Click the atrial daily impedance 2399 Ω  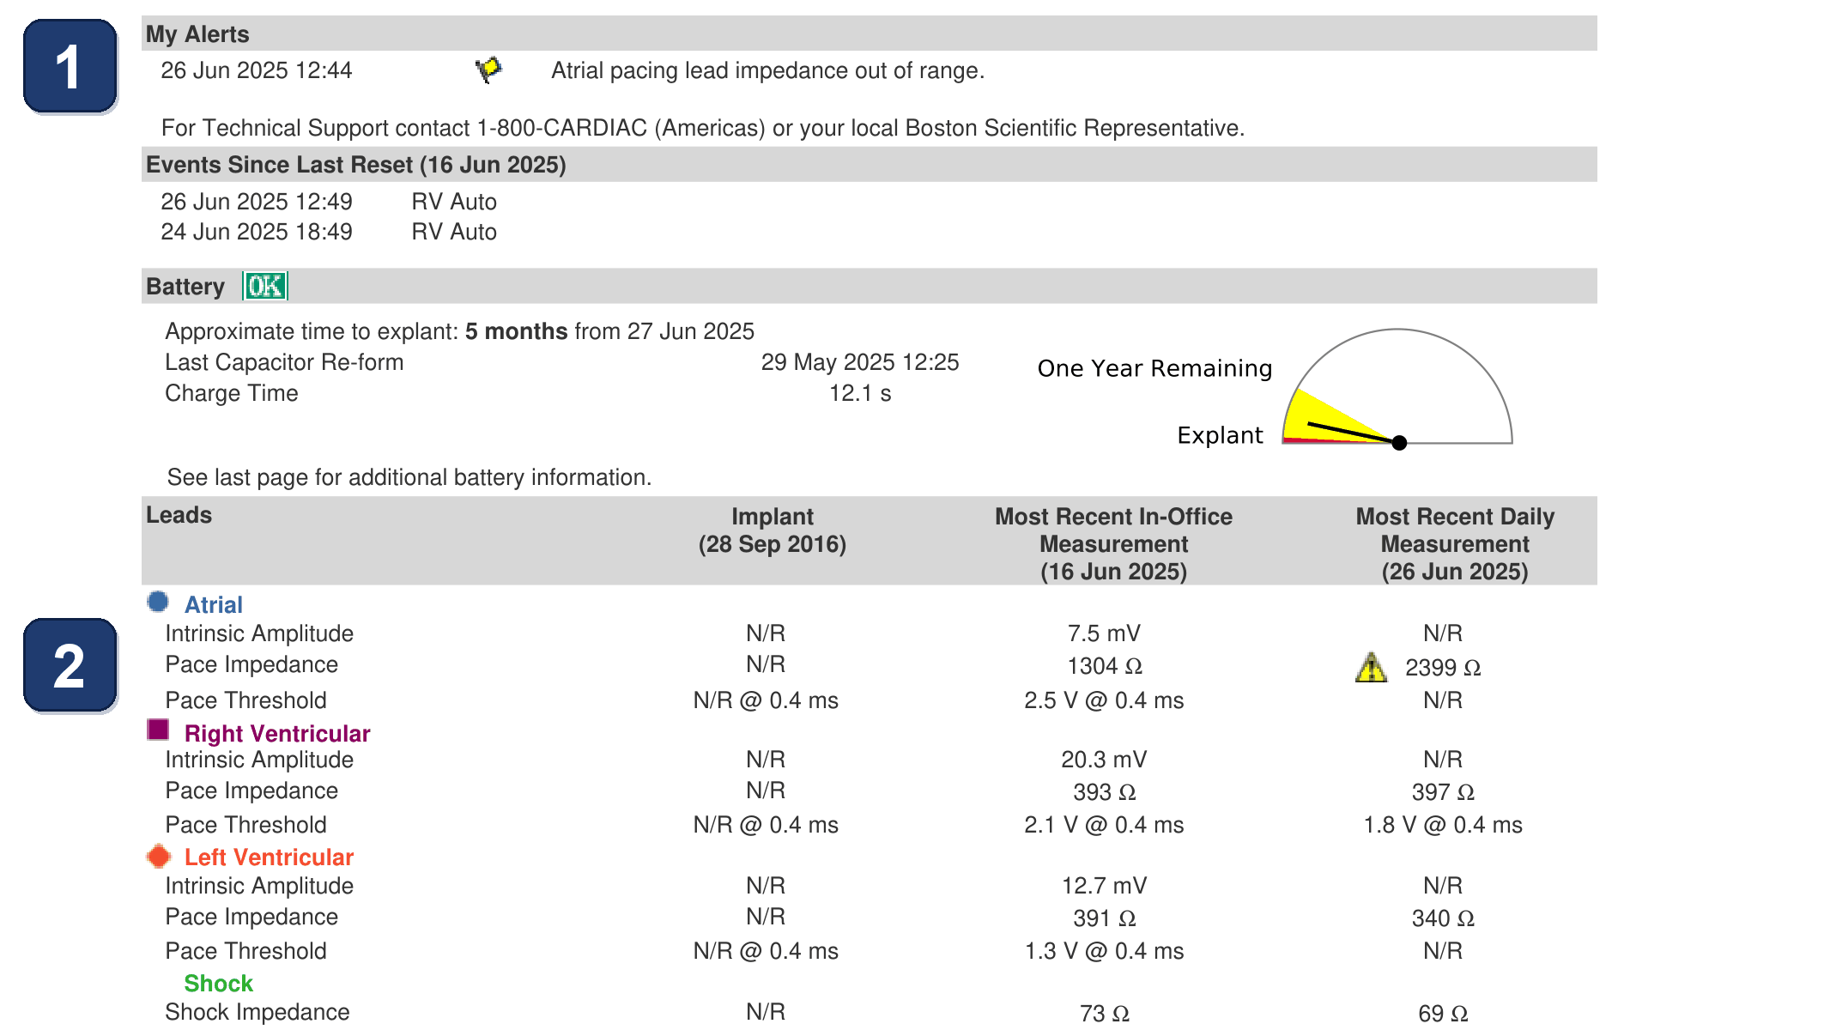point(1443,668)
